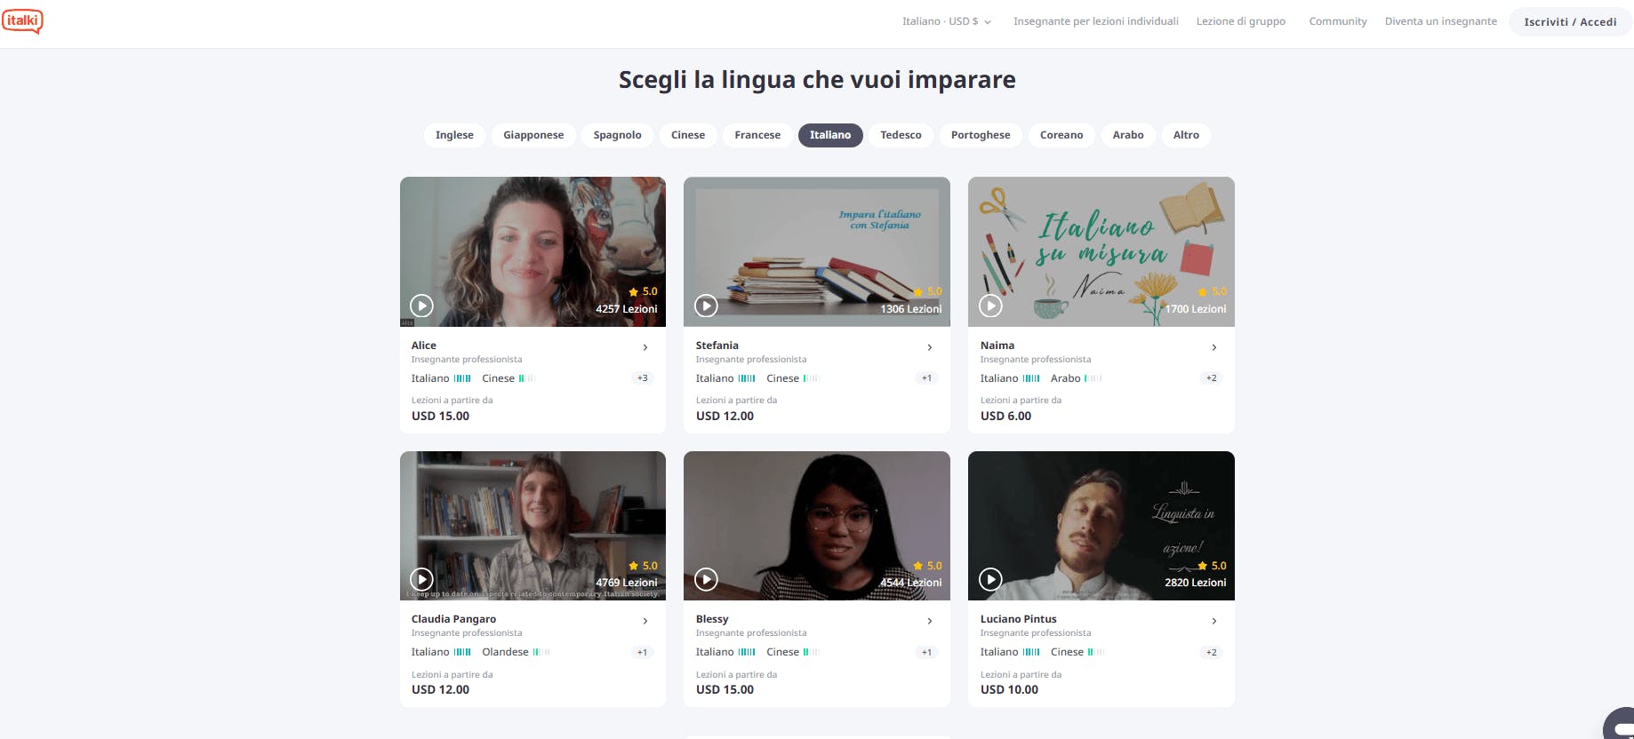The image size is (1634, 739).
Task: Switch to the Tedesco language tab
Action: 901,135
